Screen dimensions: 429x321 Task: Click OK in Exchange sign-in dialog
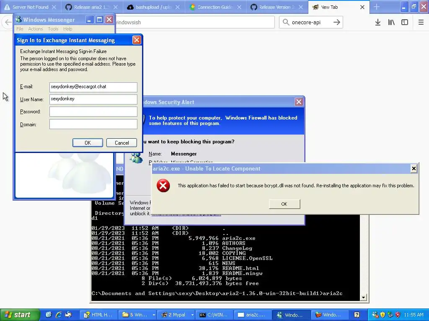[88, 143]
